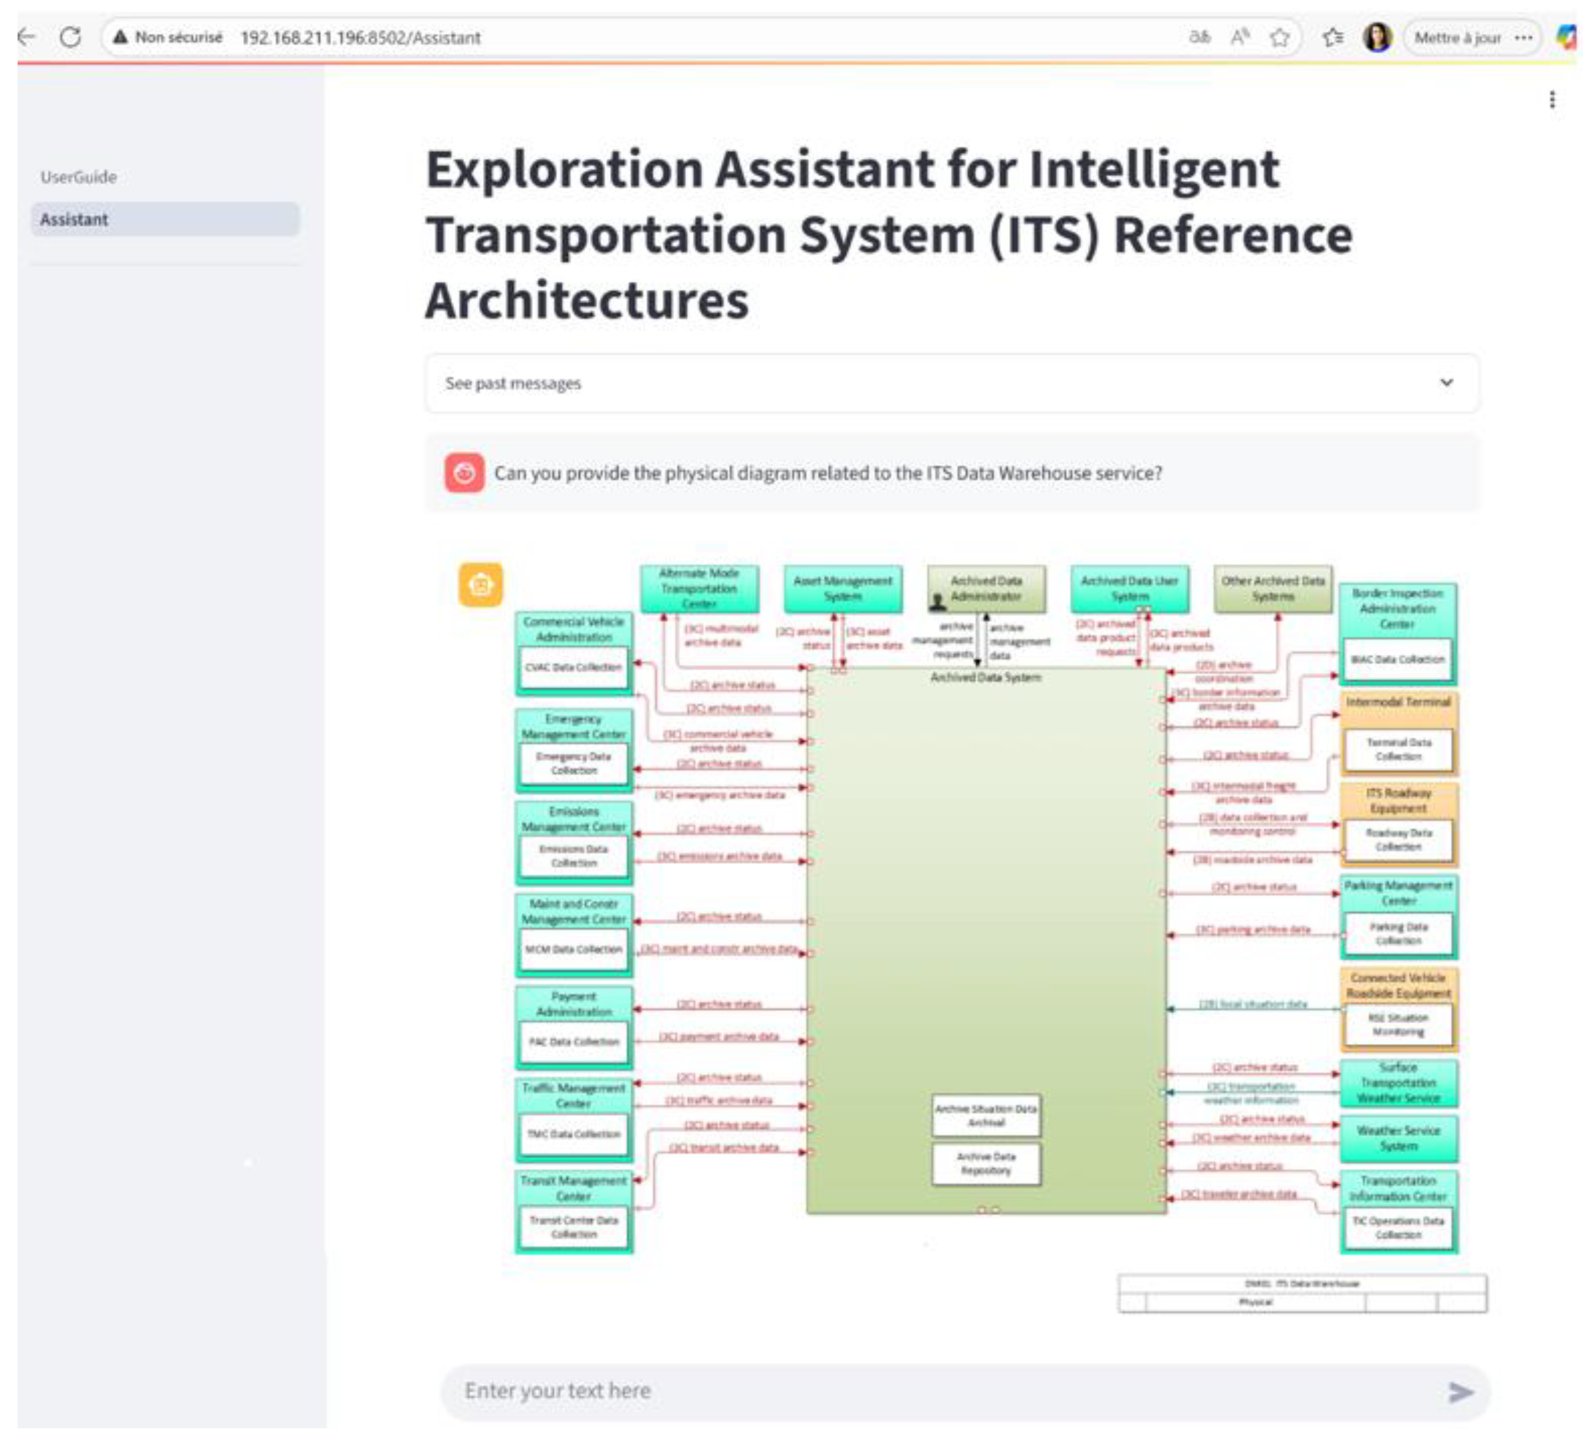
Task: Open the UserGuide page
Action: [x=79, y=177]
